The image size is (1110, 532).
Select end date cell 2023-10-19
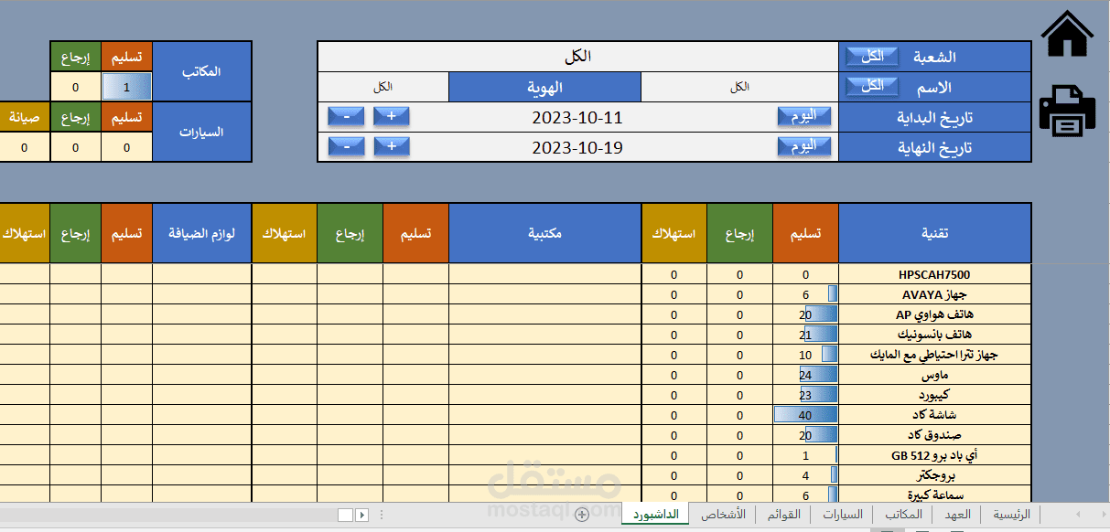pyautogui.click(x=577, y=147)
